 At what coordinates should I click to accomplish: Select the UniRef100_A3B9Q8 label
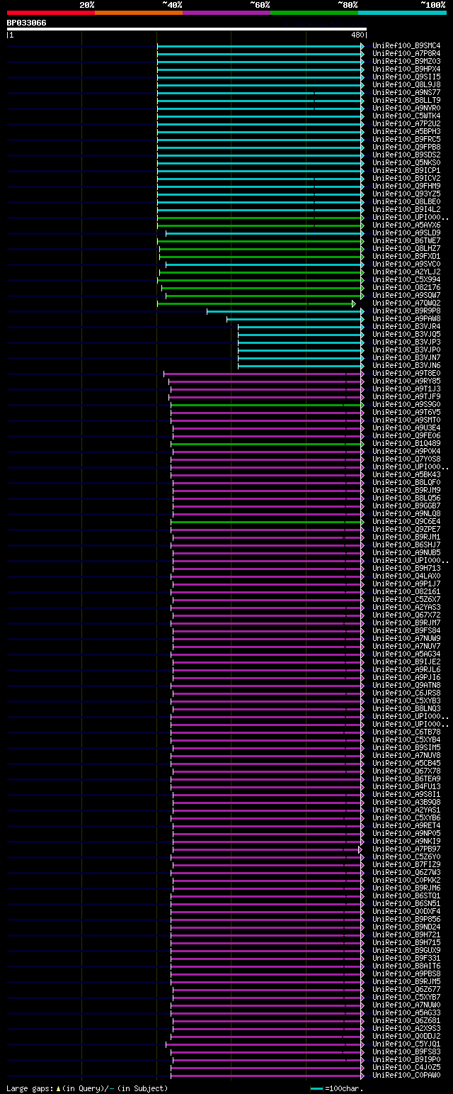click(406, 803)
